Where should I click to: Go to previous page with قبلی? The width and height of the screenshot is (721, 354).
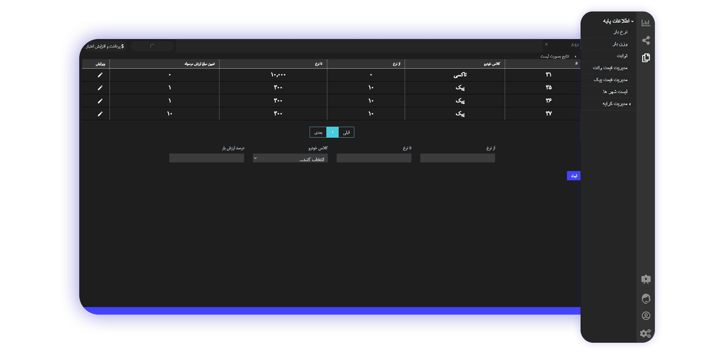click(x=346, y=132)
